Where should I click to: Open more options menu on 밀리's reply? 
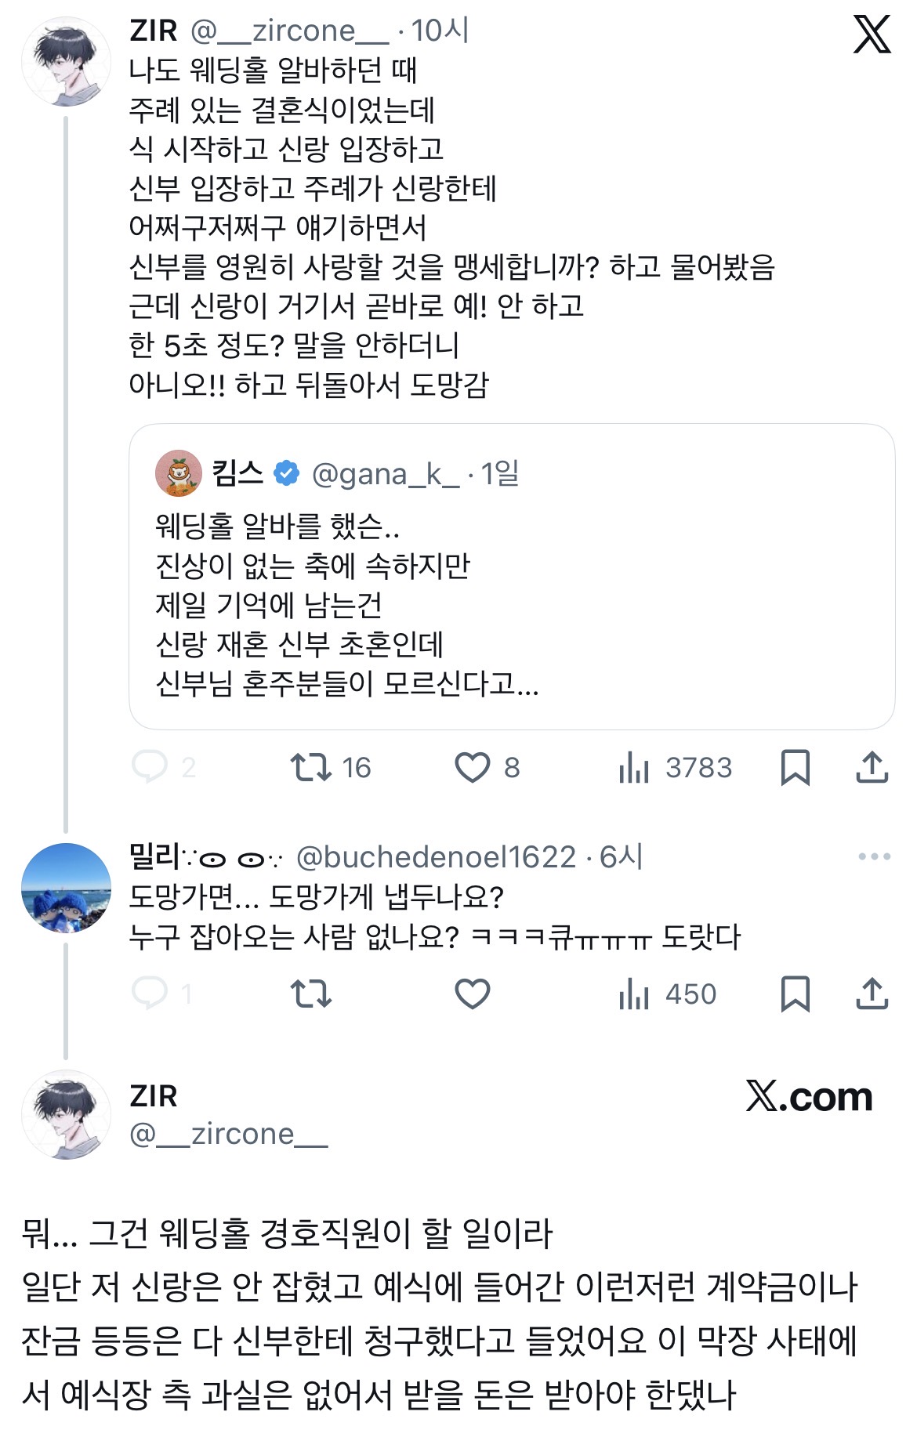click(874, 856)
